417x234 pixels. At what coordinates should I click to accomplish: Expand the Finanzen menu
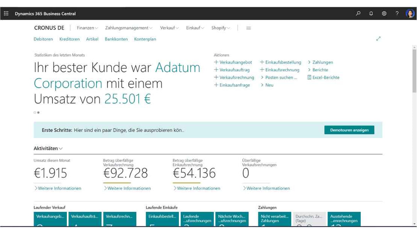point(87,28)
